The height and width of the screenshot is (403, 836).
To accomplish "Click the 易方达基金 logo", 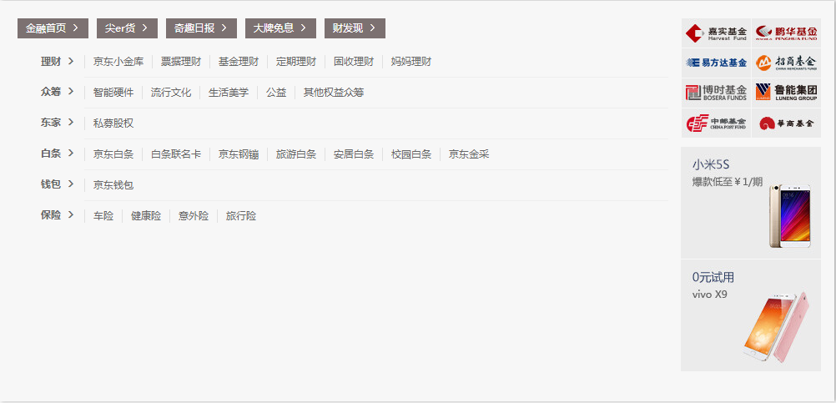I will 716,63.
